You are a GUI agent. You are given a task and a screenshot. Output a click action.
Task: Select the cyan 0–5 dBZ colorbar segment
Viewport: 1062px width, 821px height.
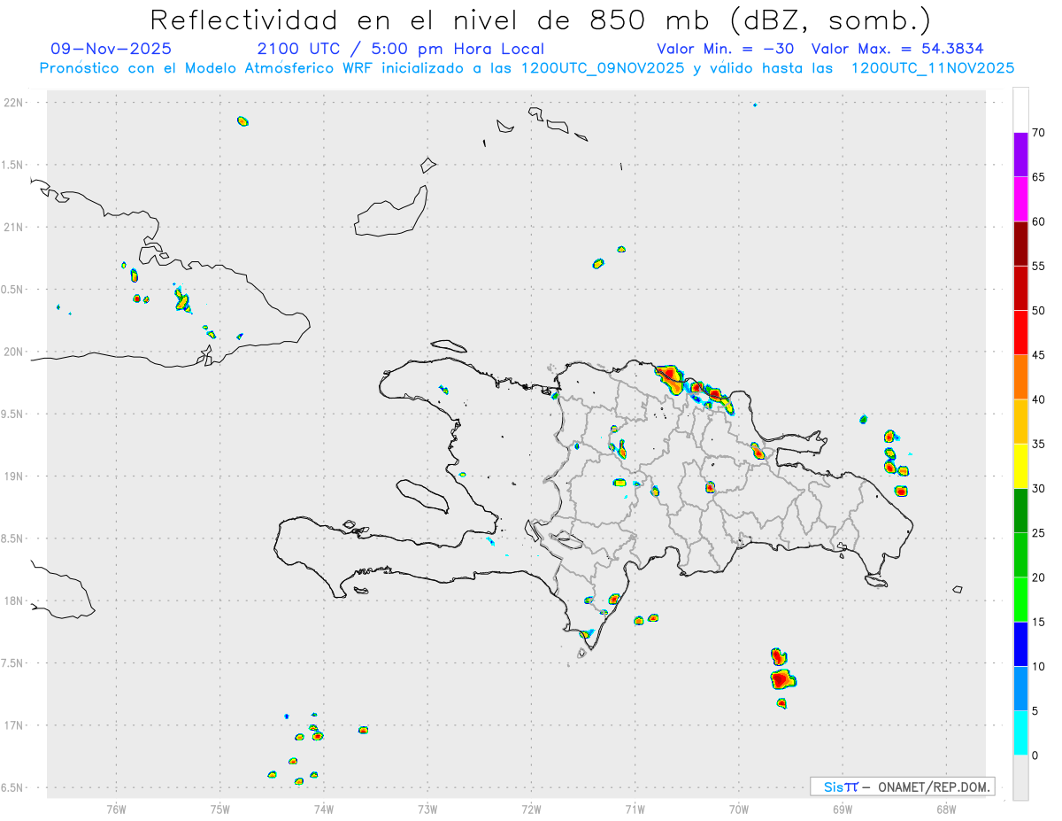(1020, 733)
